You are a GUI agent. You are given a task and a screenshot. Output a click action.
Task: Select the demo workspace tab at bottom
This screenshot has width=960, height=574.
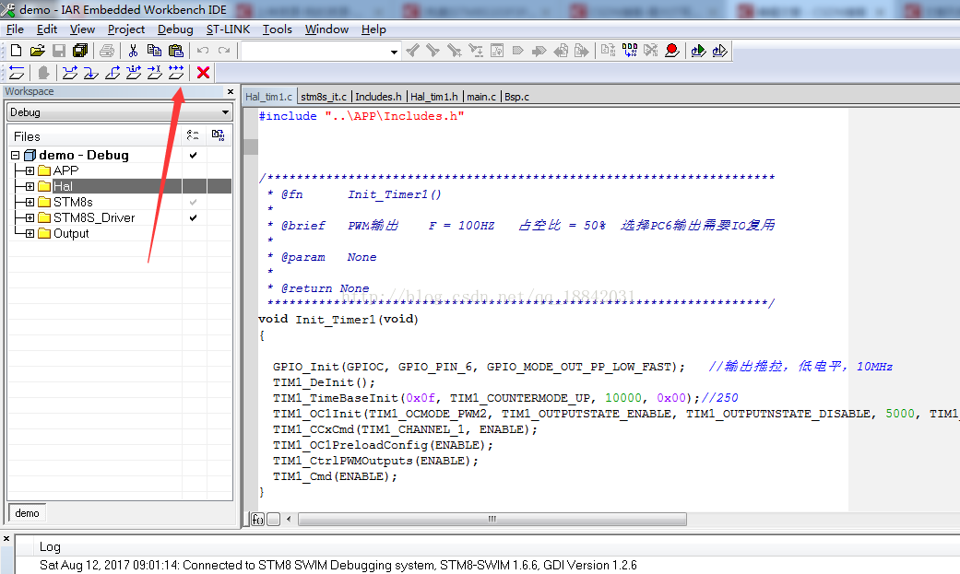coord(27,513)
